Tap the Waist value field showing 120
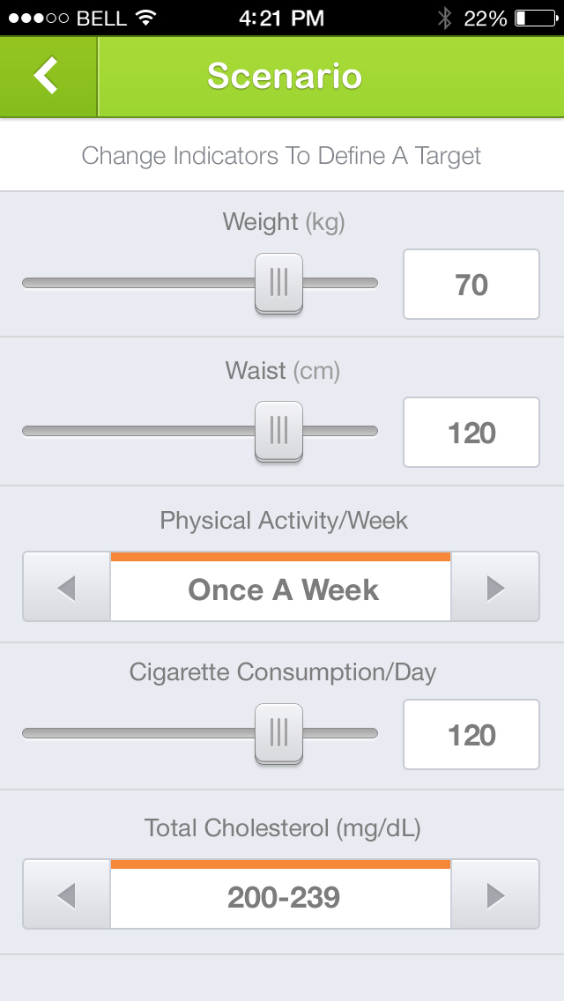Viewport: 564px width, 1001px height. [471, 432]
